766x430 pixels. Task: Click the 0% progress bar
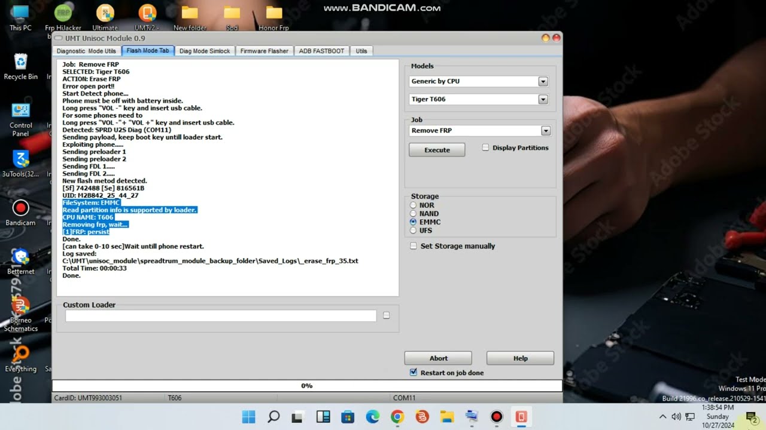tap(307, 386)
